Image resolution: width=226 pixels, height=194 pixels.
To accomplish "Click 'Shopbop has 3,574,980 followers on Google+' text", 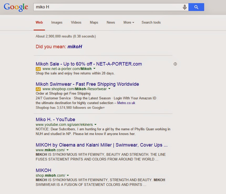I will coord(70,108).
